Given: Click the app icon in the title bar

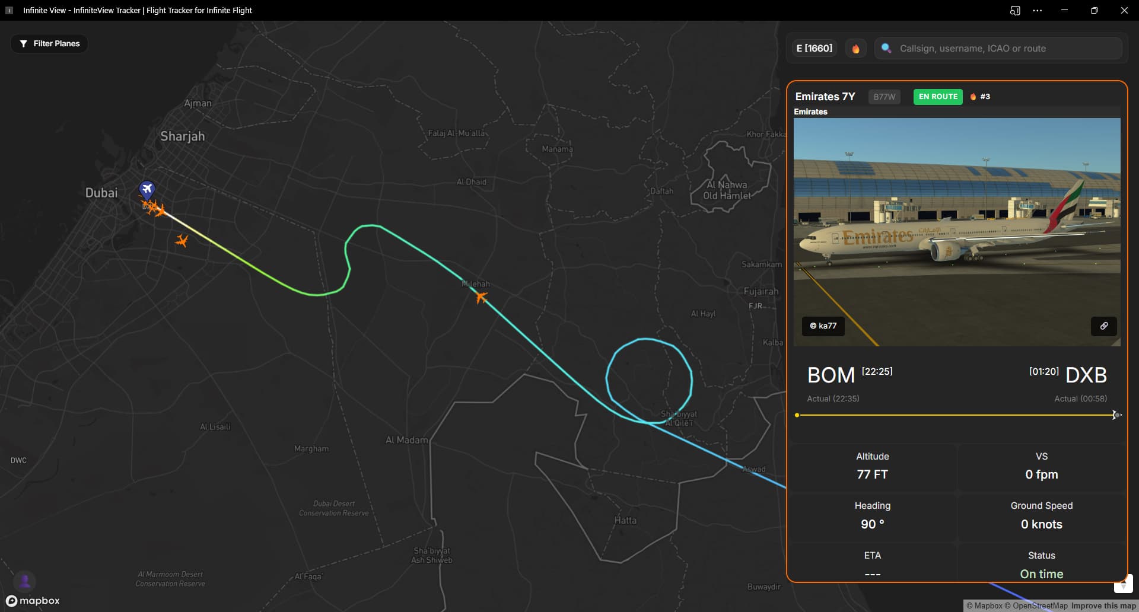Looking at the screenshot, I should click(9, 10).
